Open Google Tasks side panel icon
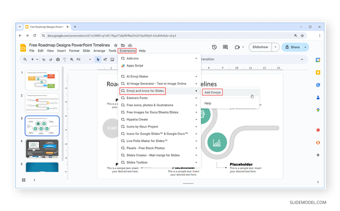 pos(318,85)
